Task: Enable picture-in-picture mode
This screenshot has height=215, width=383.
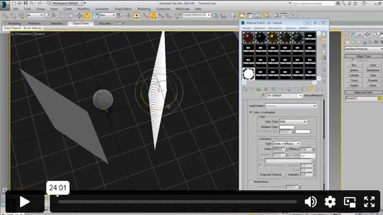Action: 350,202
